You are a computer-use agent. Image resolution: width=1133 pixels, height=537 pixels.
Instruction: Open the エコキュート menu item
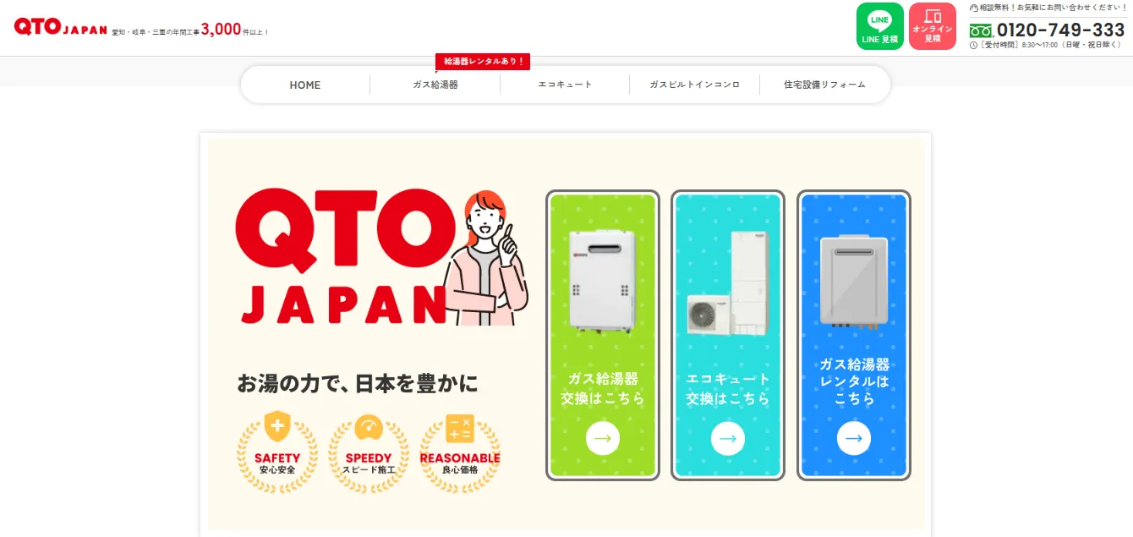click(x=565, y=85)
